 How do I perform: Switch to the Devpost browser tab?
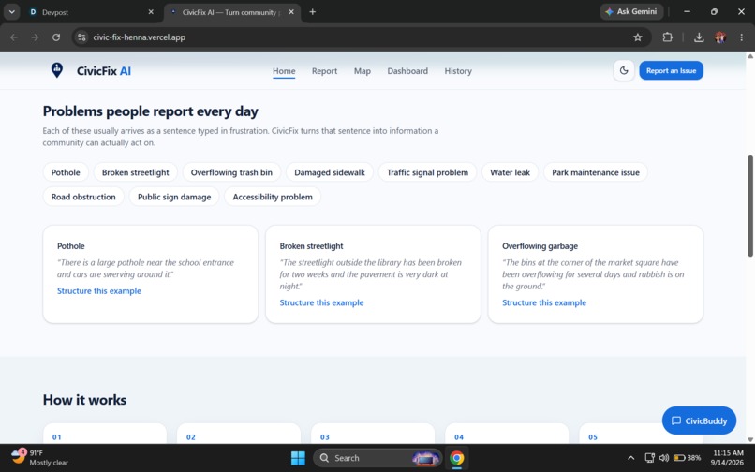pyautogui.click(x=91, y=12)
